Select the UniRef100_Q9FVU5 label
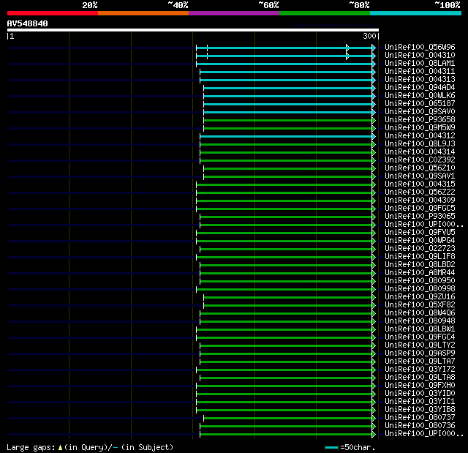 [420, 233]
